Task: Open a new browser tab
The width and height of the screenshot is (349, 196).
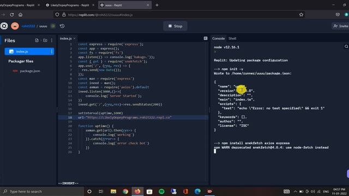Action: tap(157, 5)
